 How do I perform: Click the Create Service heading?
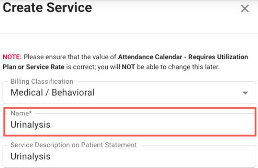tap(48, 7)
